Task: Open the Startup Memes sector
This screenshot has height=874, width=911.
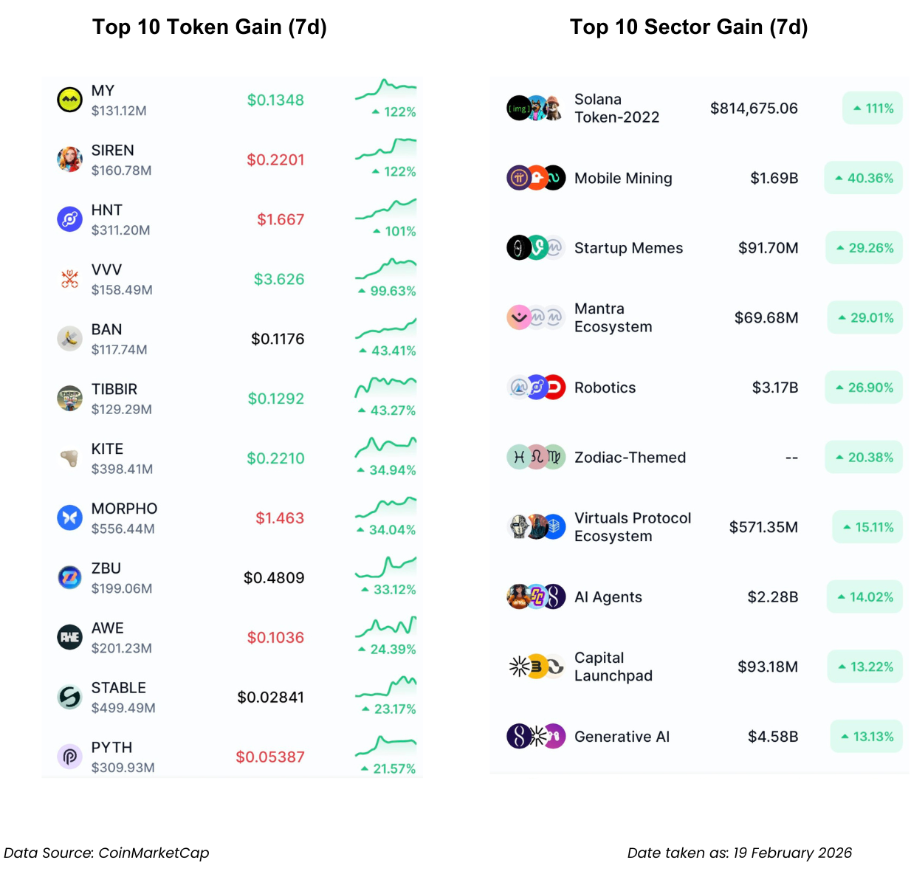Action: click(628, 248)
